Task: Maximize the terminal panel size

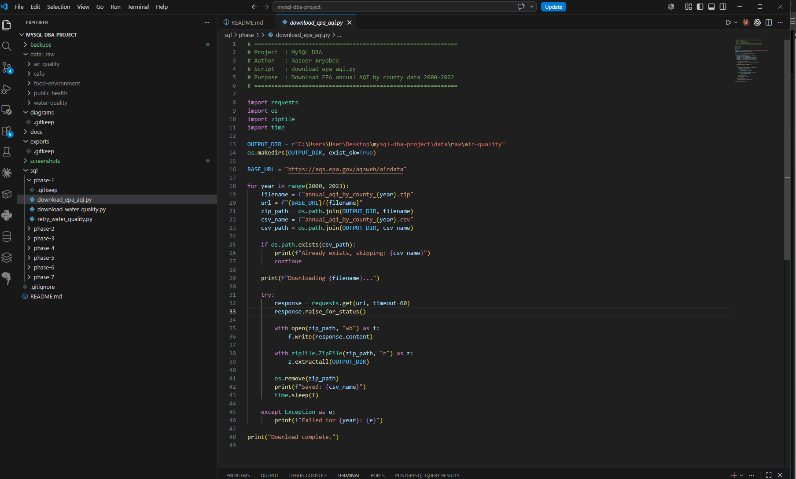Action: coord(769,475)
